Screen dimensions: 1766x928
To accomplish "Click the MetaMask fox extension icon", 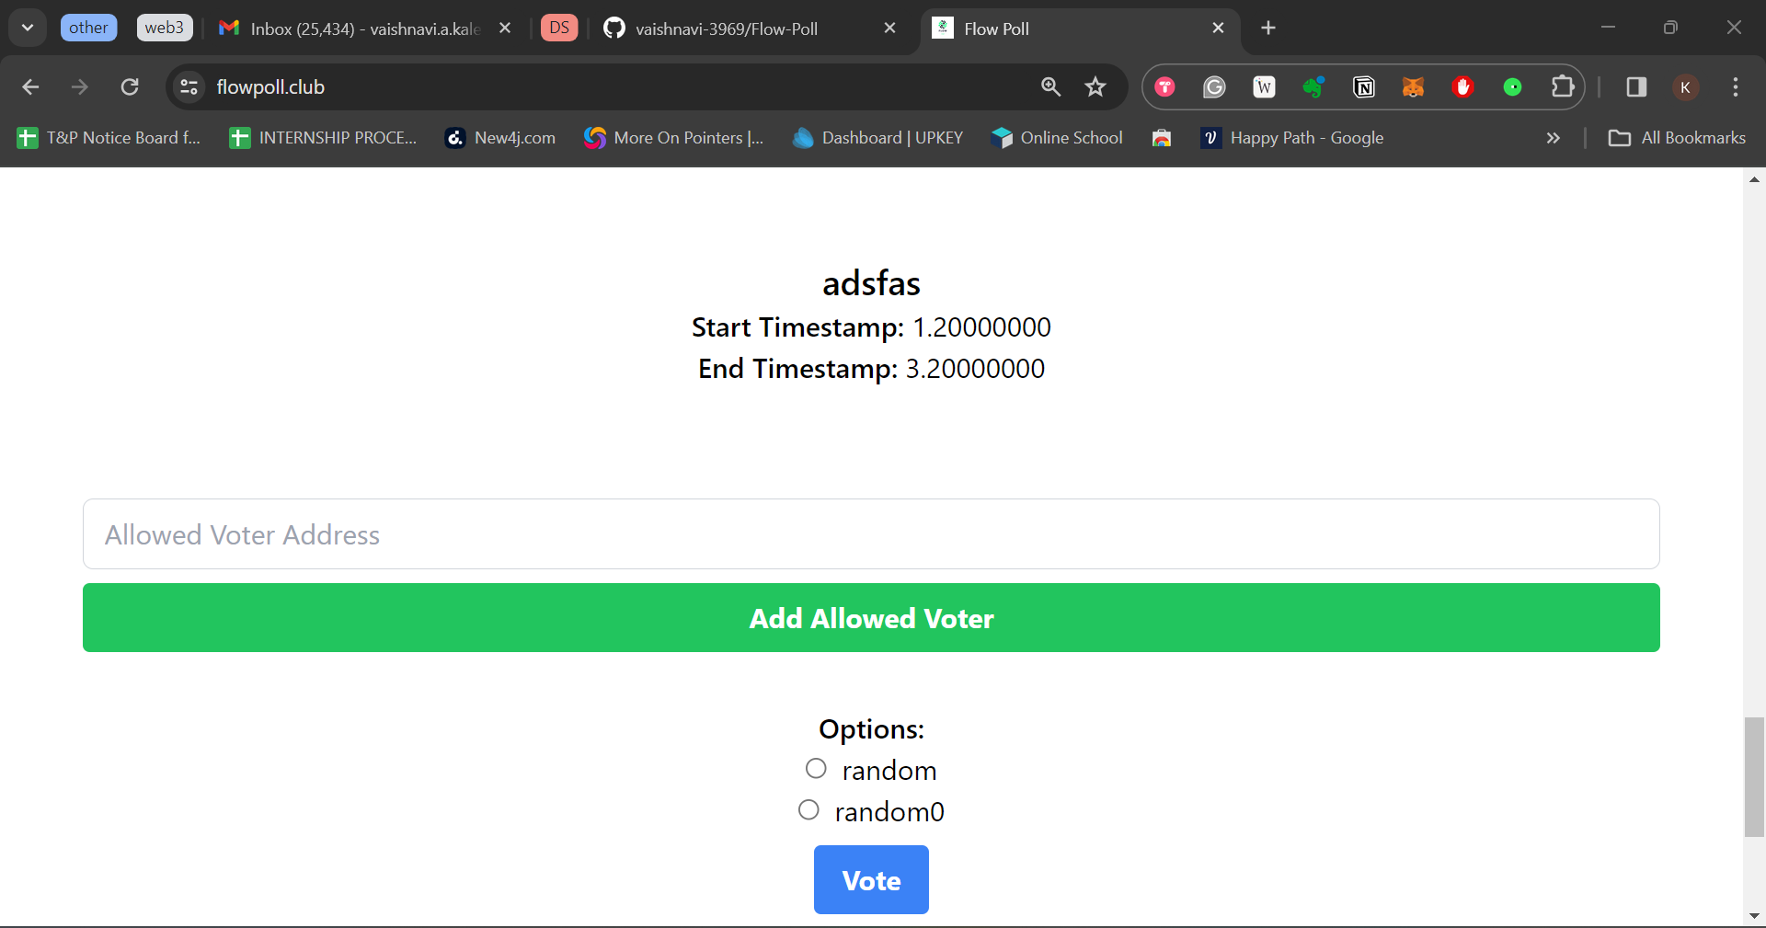I will (1414, 87).
